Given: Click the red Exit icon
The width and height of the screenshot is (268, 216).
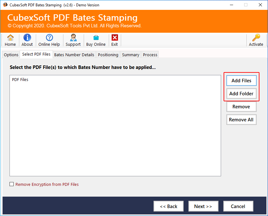Looking at the screenshot, I should (x=114, y=38).
